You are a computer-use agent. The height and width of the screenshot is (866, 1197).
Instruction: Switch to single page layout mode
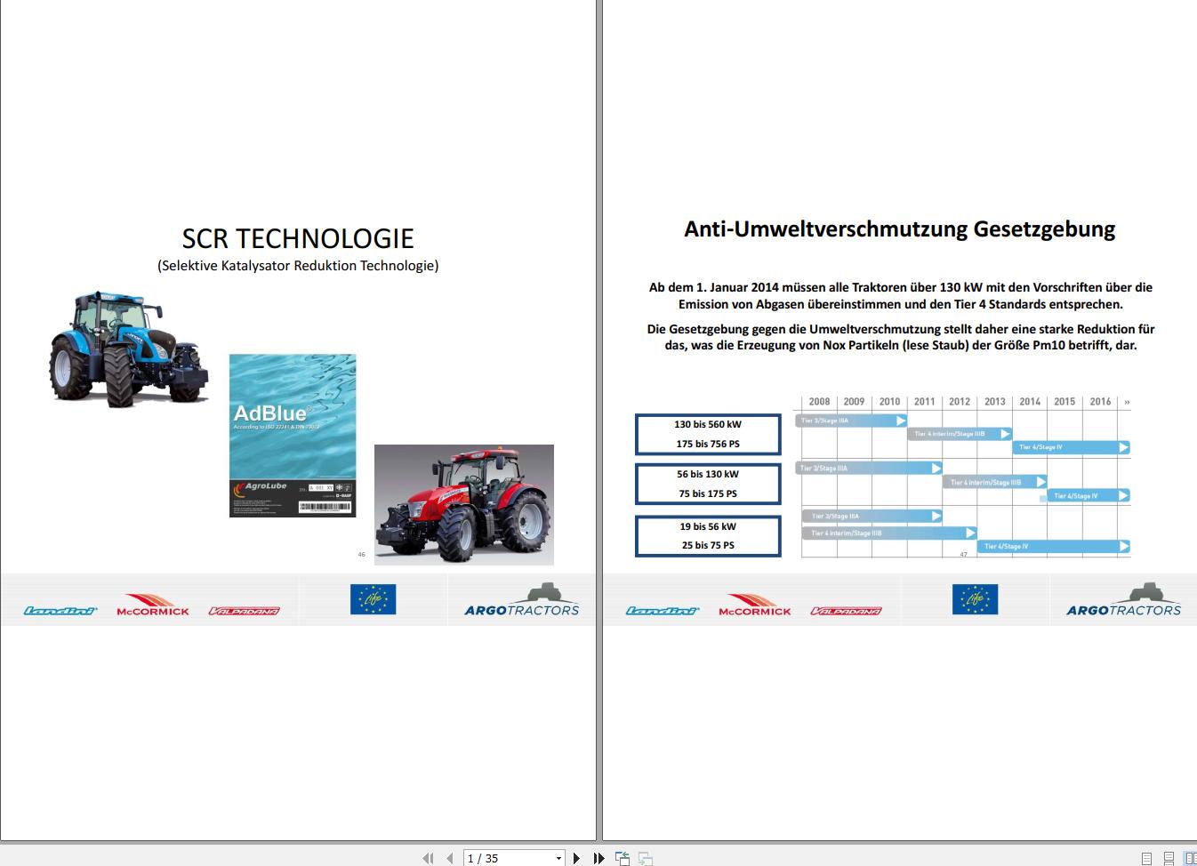pyautogui.click(x=1146, y=858)
